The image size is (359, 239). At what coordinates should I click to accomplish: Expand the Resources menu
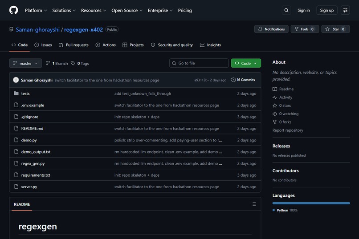click(x=94, y=10)
